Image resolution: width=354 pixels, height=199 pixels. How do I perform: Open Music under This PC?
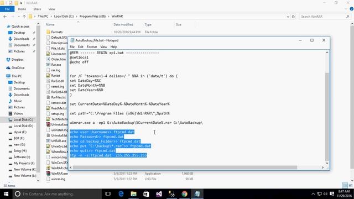click(x=18, y=101)
